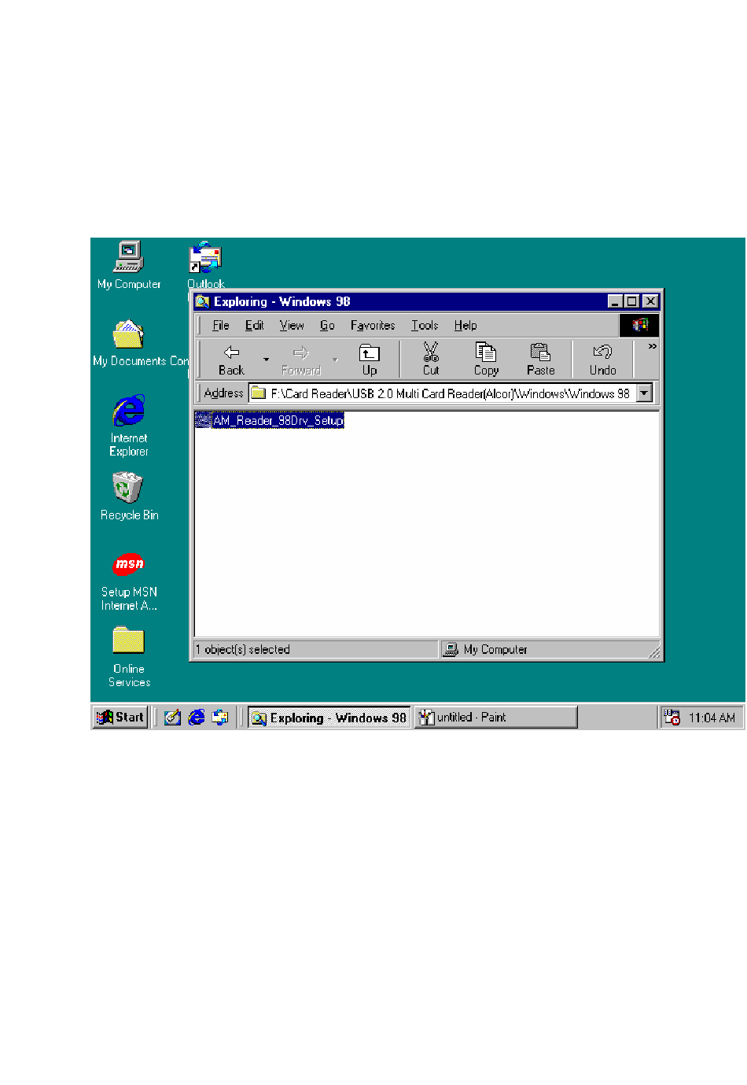Select the My Documents desktop folder
The width and height of the screenshot is (747, 1085).
129,343
